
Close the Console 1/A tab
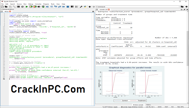(x=109, y=9)
